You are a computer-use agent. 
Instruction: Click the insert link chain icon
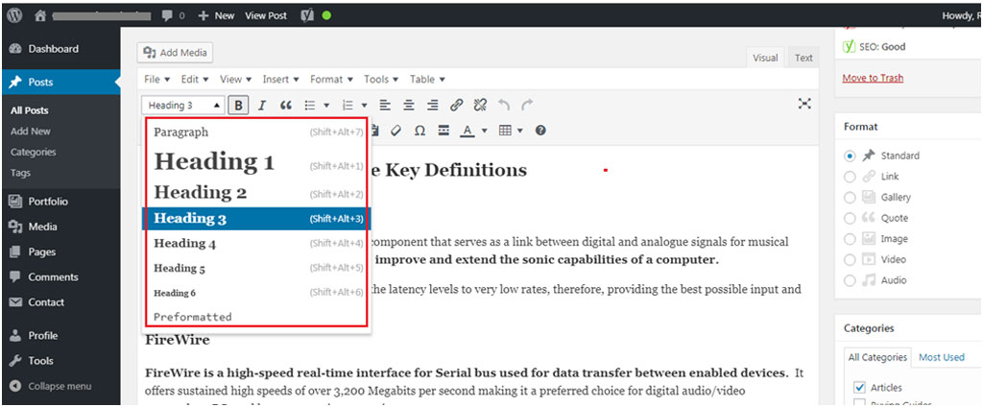click(x=457, y=106)
